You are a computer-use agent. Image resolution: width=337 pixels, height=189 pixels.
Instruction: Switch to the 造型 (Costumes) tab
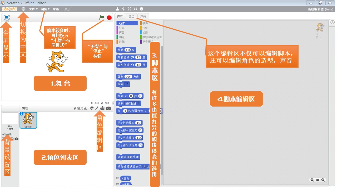tap(131, 16)
